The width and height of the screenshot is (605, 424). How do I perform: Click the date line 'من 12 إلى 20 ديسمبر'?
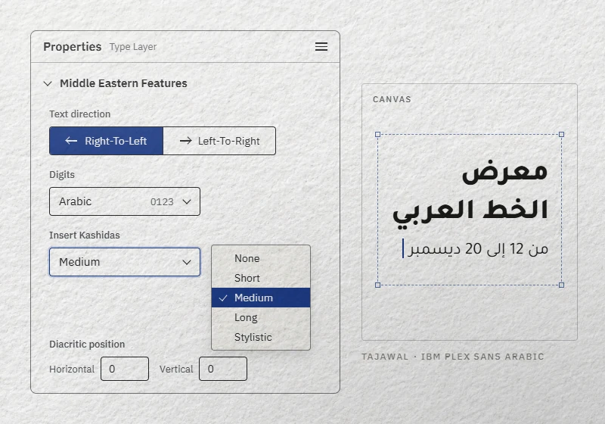tap(478, 249)
